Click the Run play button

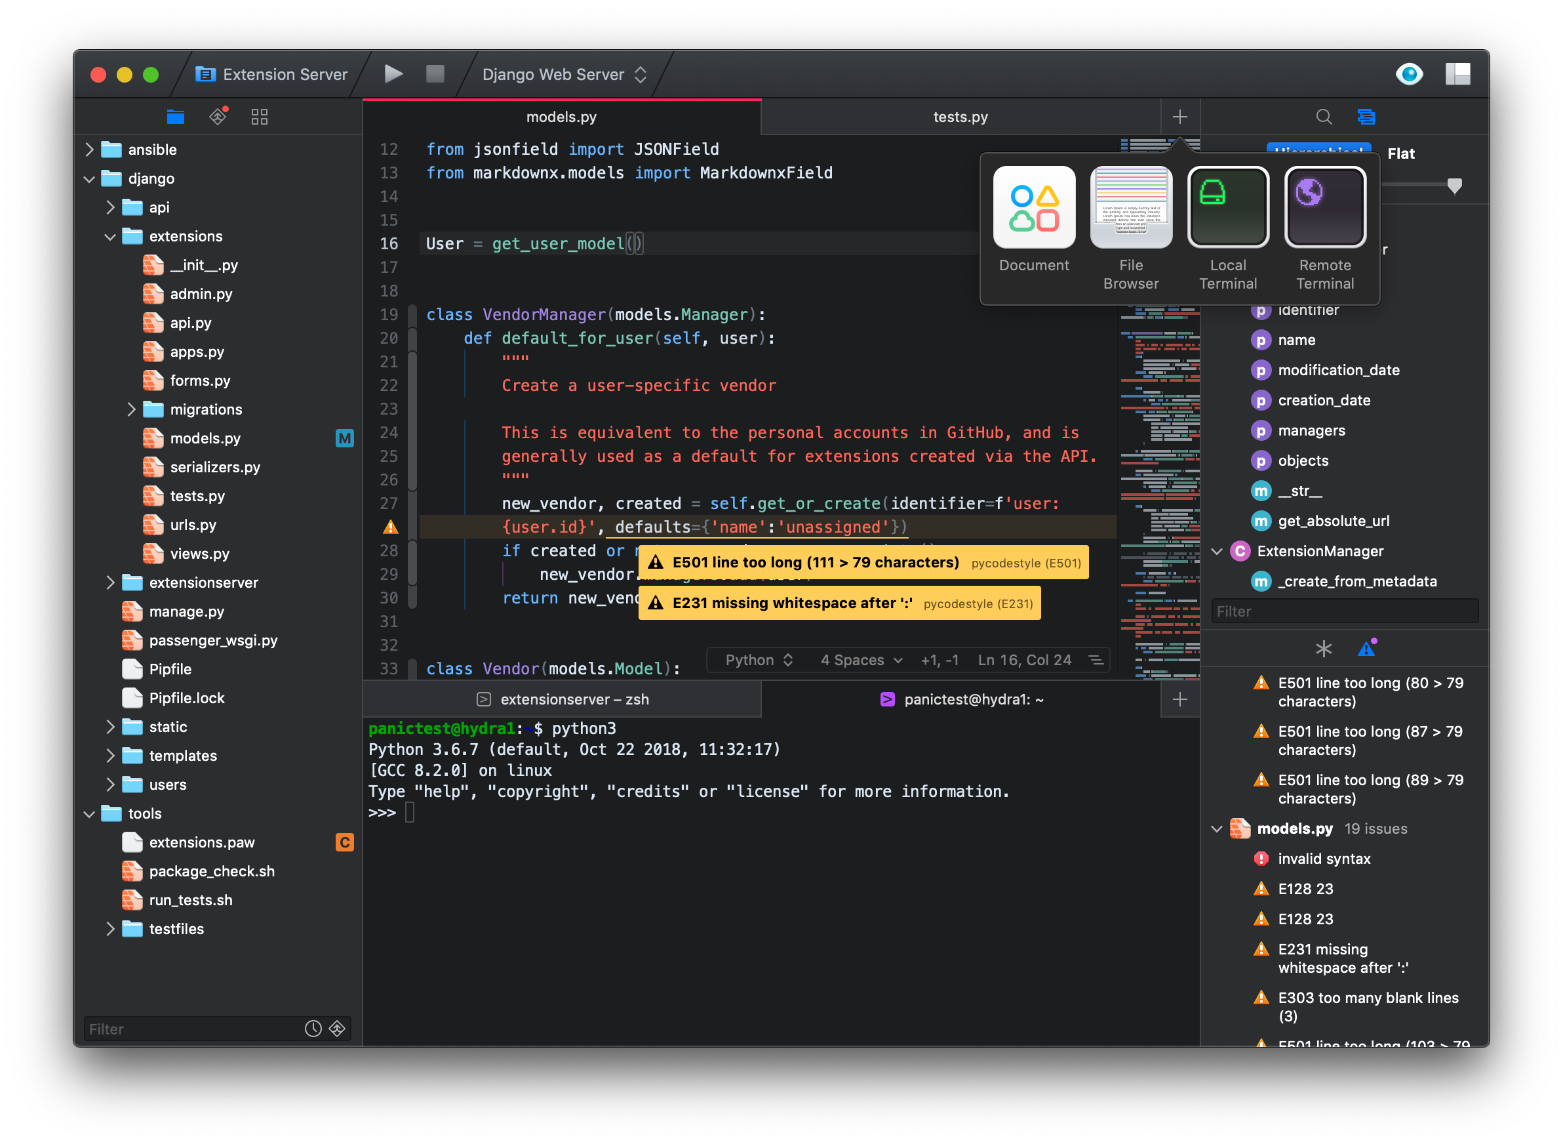393,73
